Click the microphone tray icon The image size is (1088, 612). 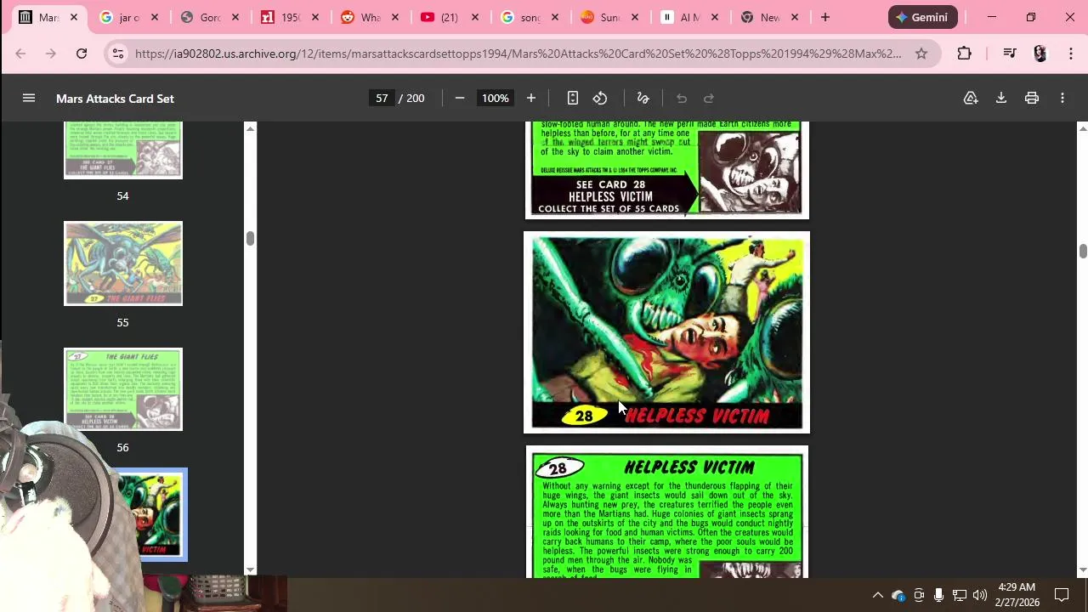(939, 595)
